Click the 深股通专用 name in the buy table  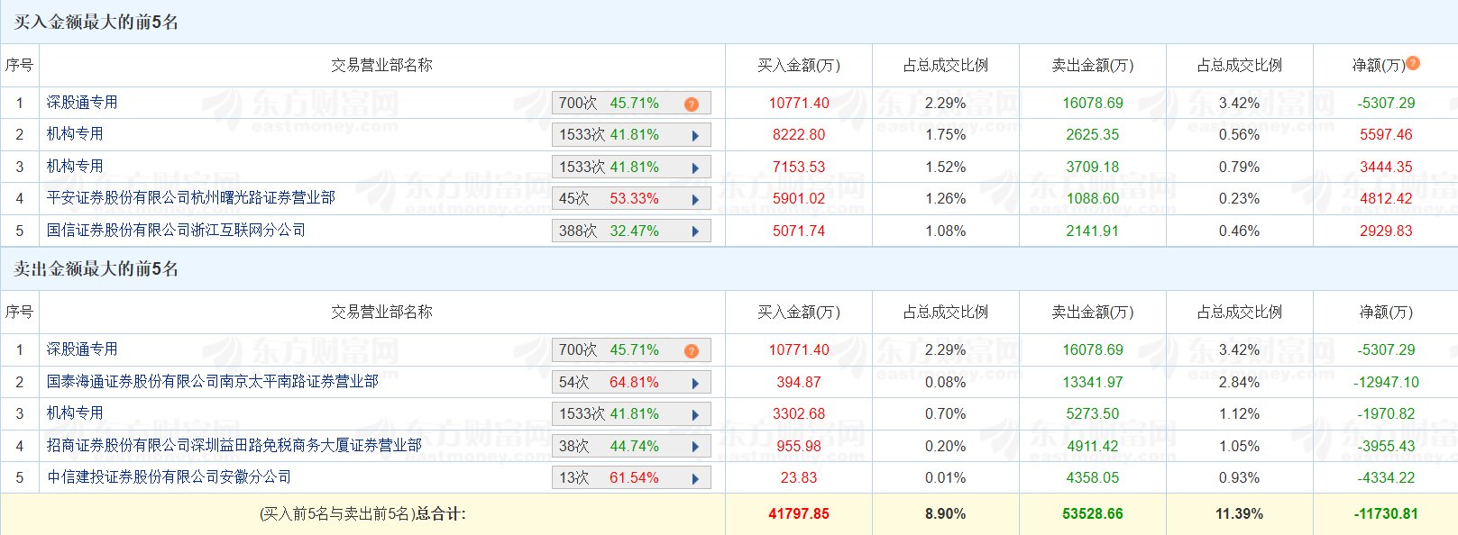[x=82, y=103]
